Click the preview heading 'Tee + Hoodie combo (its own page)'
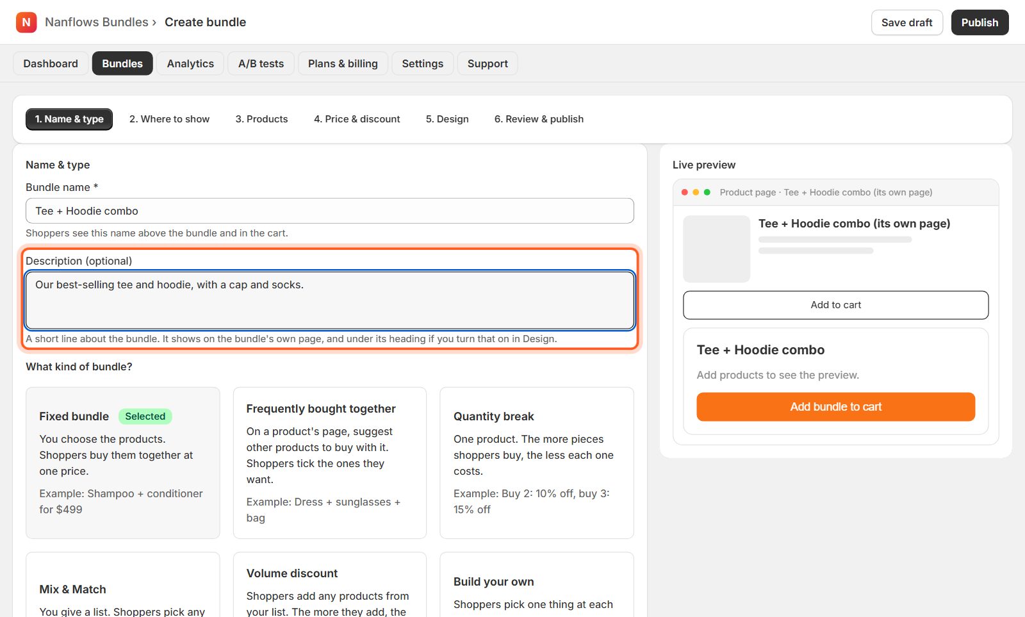The height and width of the screenshot is (617, 1025). [855, 224]
